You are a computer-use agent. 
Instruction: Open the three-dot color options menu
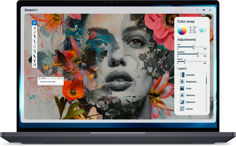pos(206,30)
